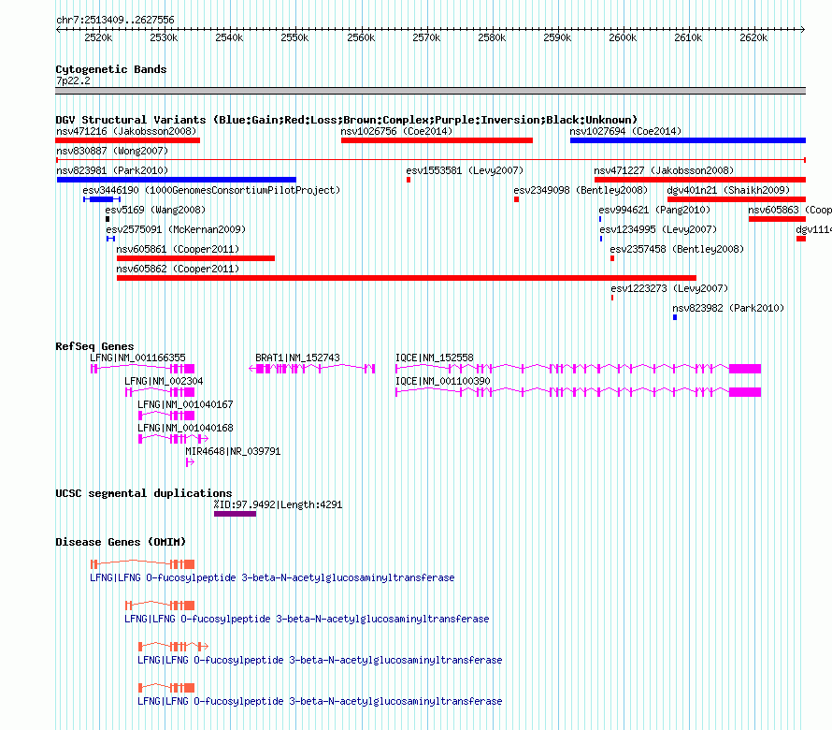Click the long nsv605862 (Cooper2011) red bar
The height and width of the screenshot is (730, 832).
coord(407,278)
